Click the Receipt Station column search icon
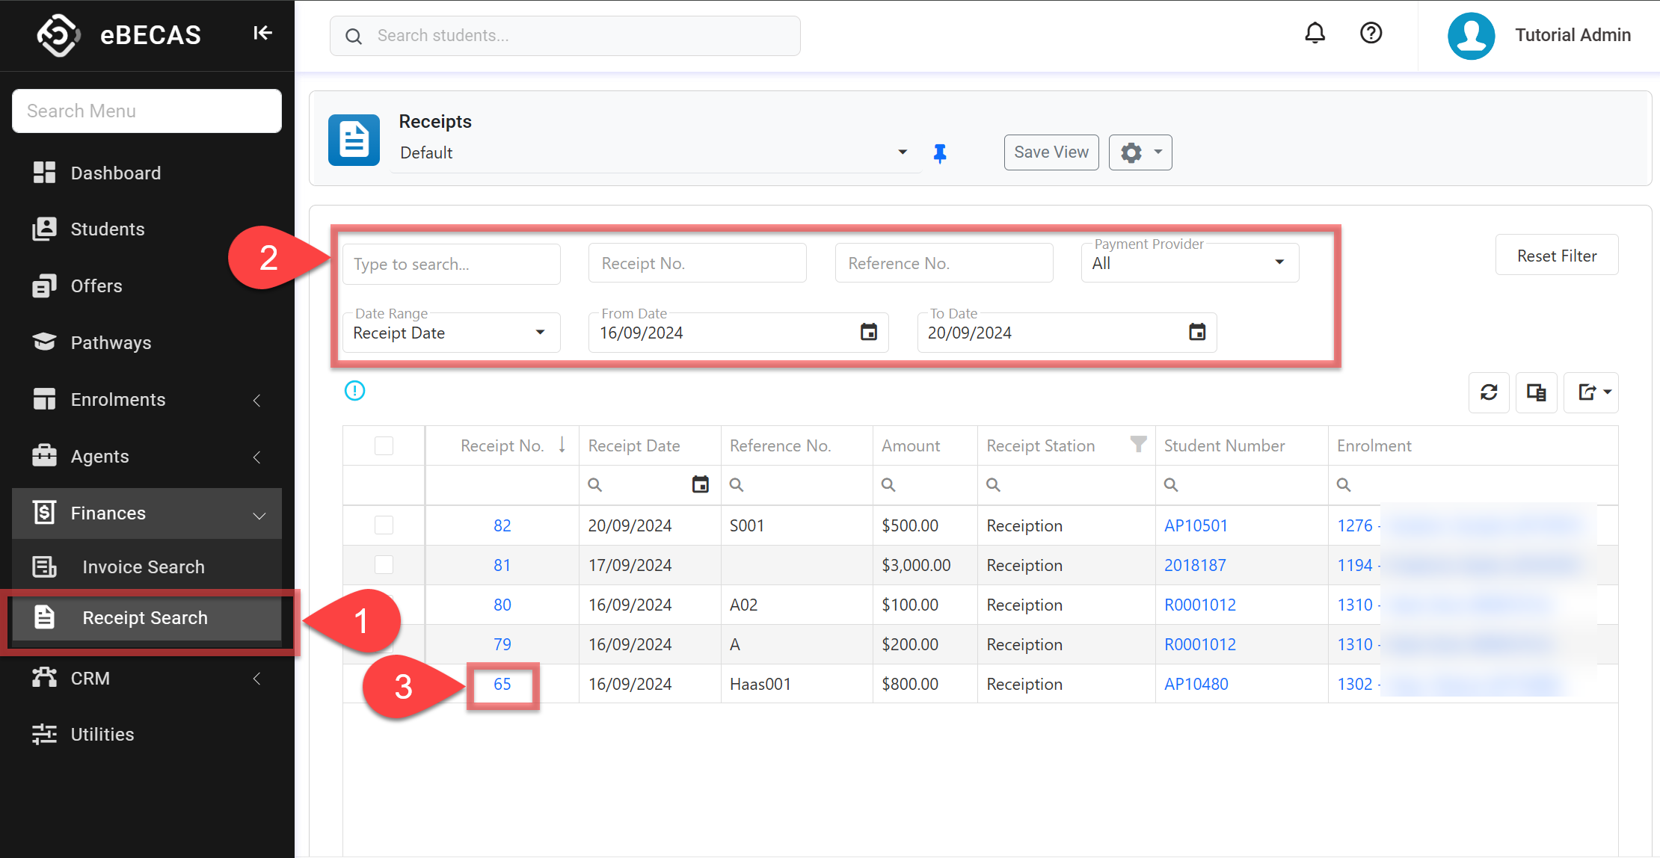This screenshot has width=1660, height=858. tap(994, 485)
